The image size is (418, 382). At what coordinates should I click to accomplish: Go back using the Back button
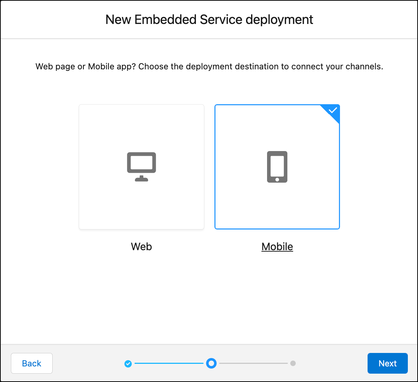(x=32, y=363)
